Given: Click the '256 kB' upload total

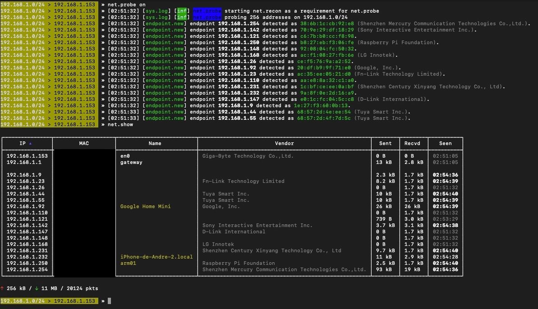Looking at the screenshot, I should click(16, 288).
